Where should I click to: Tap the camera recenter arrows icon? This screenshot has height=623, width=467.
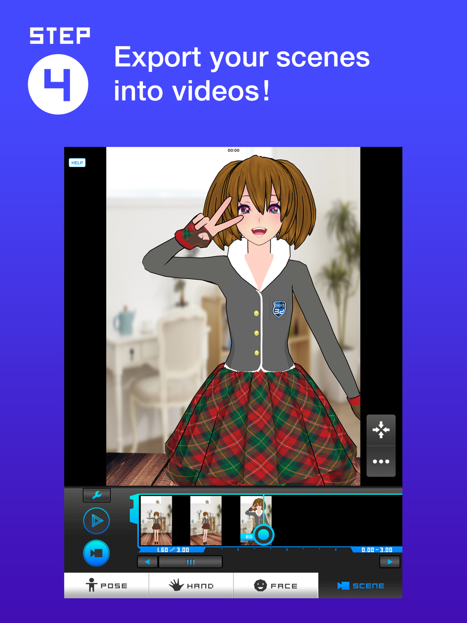pos(381,430)
